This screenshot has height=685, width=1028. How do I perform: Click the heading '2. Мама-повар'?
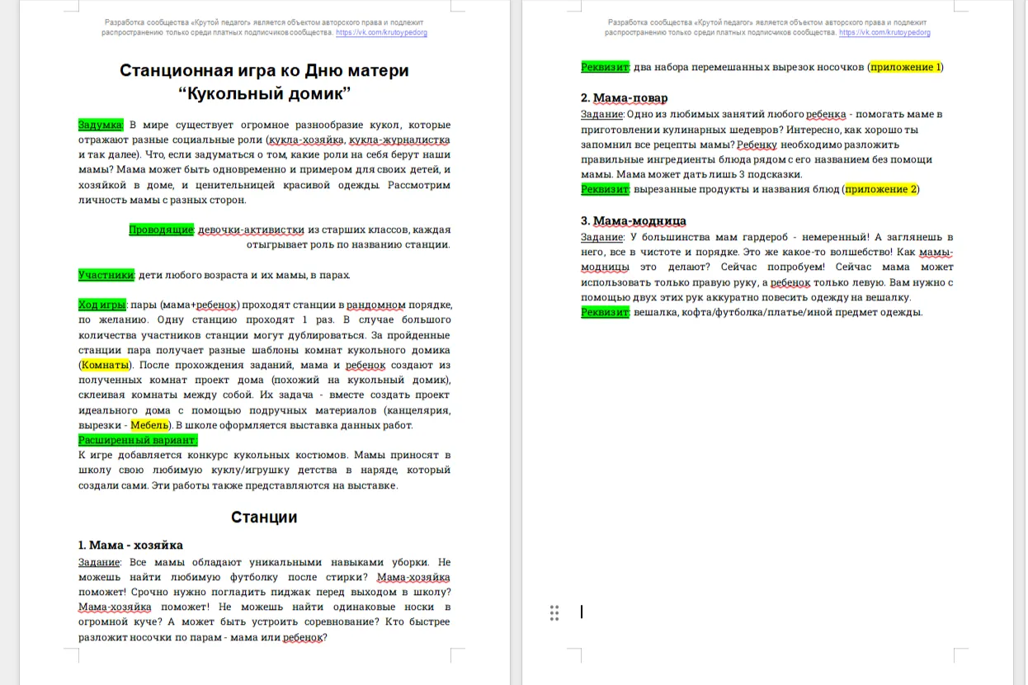(x=625, y=98)
